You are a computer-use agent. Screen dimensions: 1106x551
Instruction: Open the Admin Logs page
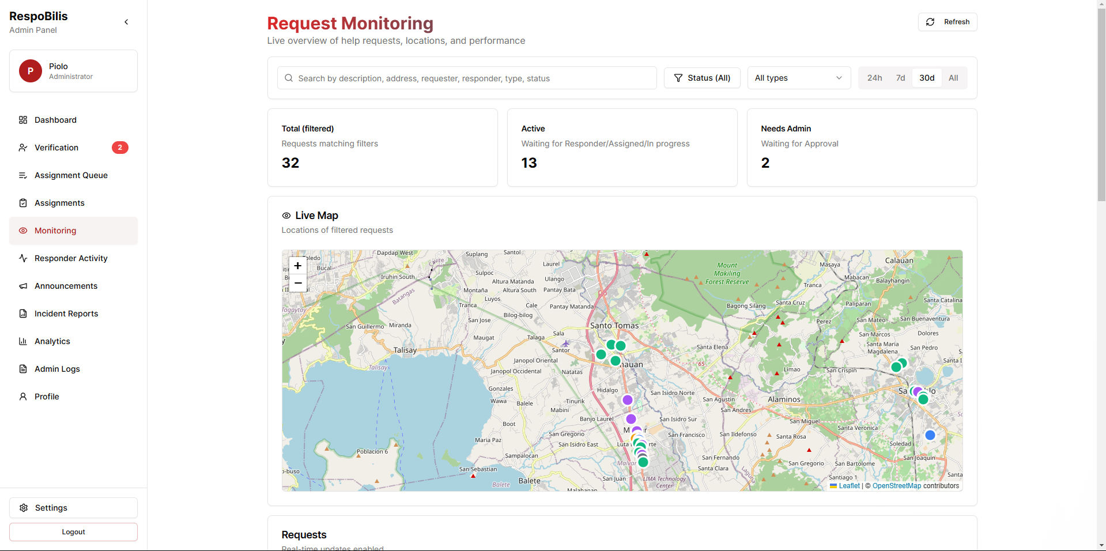click(x=73, y=369)
